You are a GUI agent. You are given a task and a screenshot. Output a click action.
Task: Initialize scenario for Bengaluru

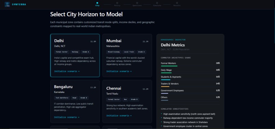click(67, 117)
